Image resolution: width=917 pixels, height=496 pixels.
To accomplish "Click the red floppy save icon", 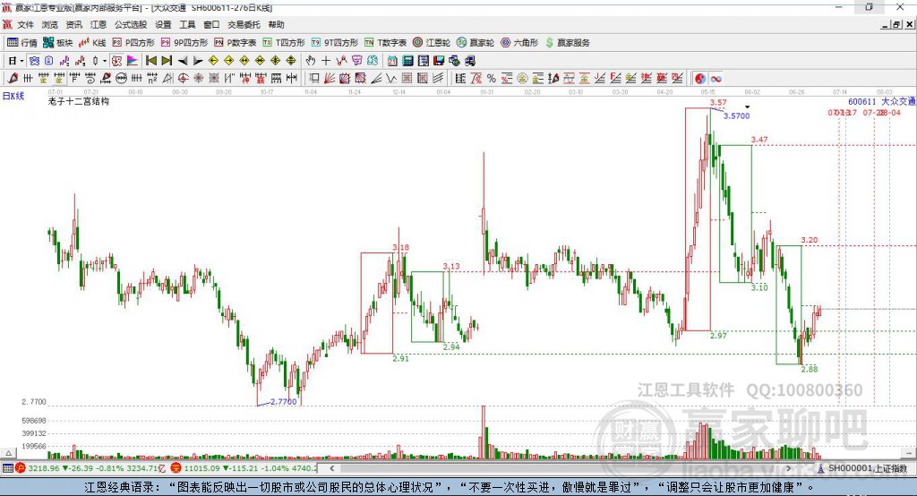I will pyautogui.click(x=439, y=61).
